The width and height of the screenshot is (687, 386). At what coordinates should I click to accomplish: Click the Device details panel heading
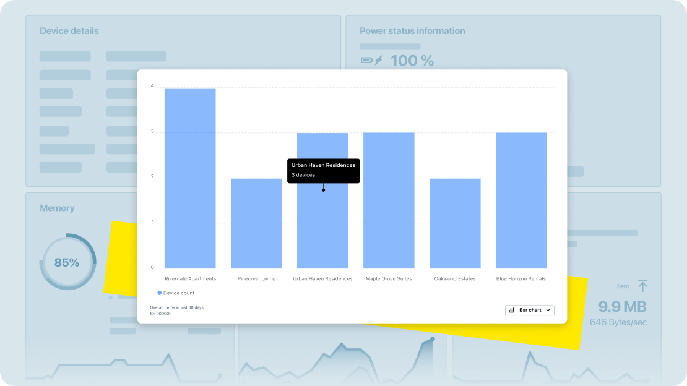[69, 30]
